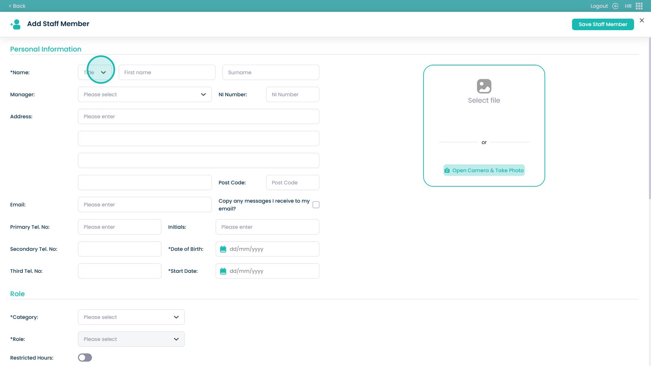Viewport: 651px width, 366px height.
Task: Toggle the Restricted Hours switch
Action: pos(85,357)
